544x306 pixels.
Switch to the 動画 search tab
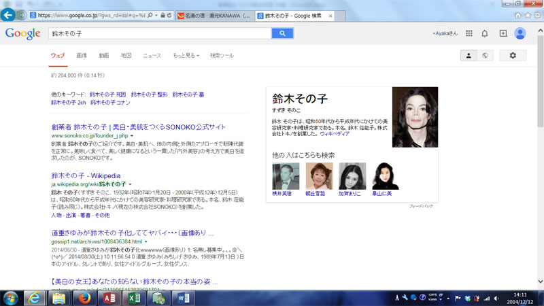click(x=104, y=56)
